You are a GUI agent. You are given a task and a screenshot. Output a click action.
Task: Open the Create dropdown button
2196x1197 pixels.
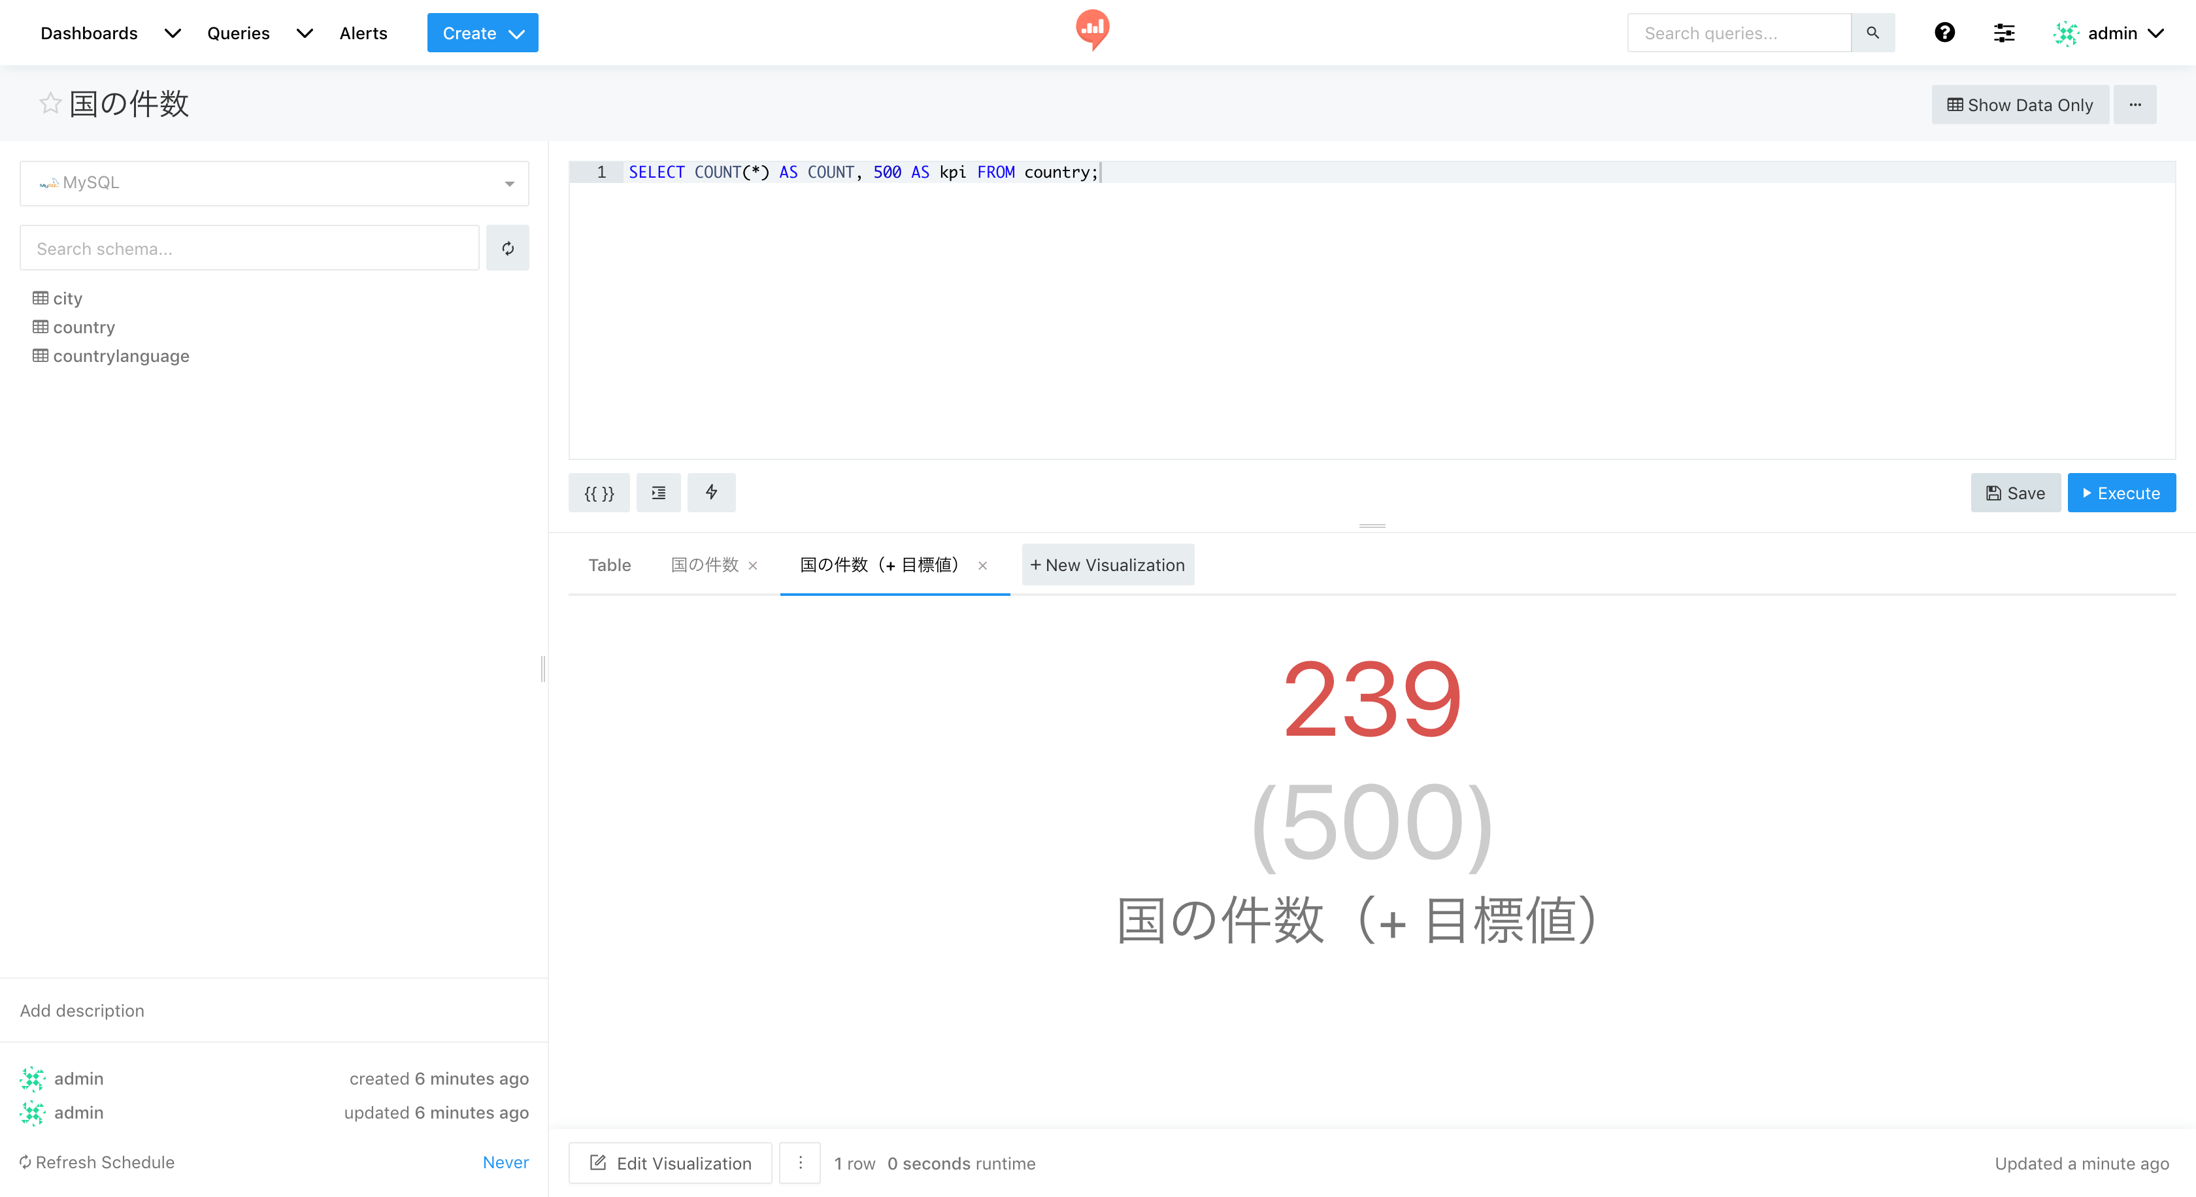[482, 33]
